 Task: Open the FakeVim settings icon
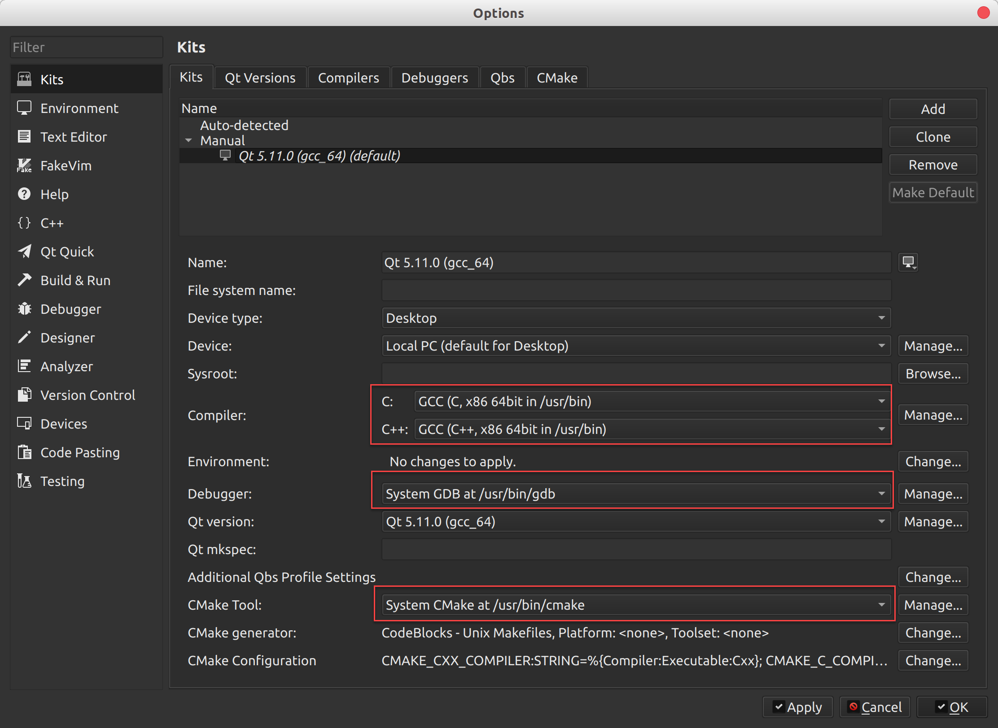point(24,165)
